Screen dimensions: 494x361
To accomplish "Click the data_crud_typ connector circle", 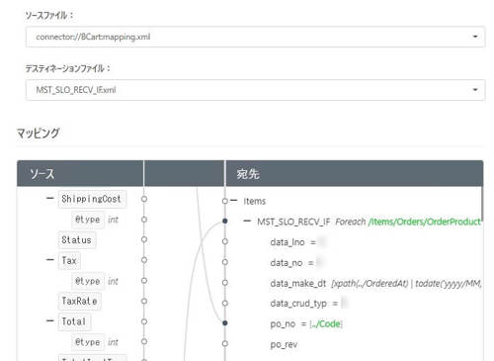I will point(225,303).
